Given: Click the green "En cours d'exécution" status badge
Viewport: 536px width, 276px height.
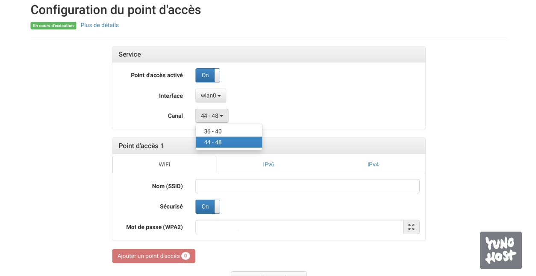Looking at the screenshot, I should tap(53, 26).
